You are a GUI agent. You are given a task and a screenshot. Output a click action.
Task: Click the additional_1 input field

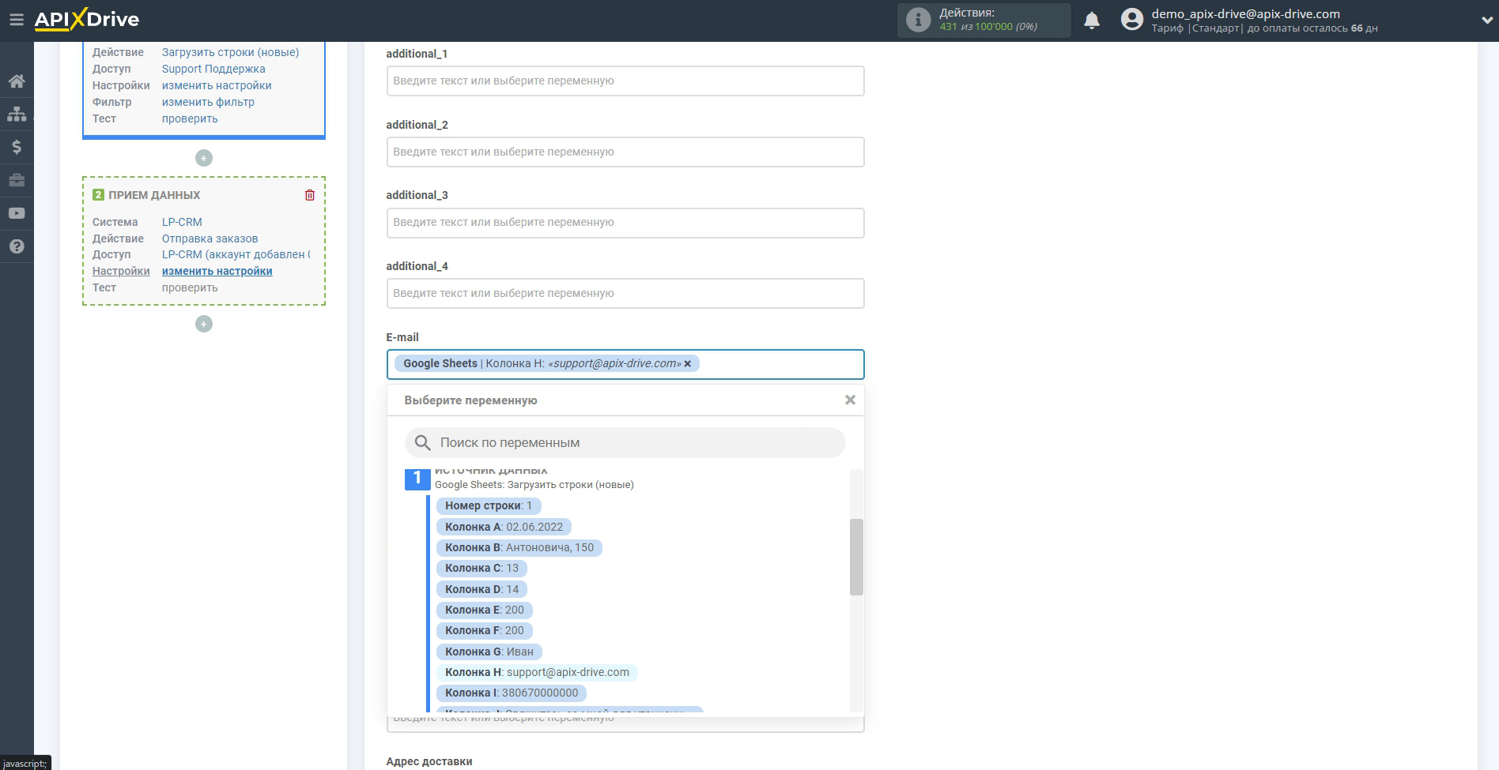coord(625,81)
